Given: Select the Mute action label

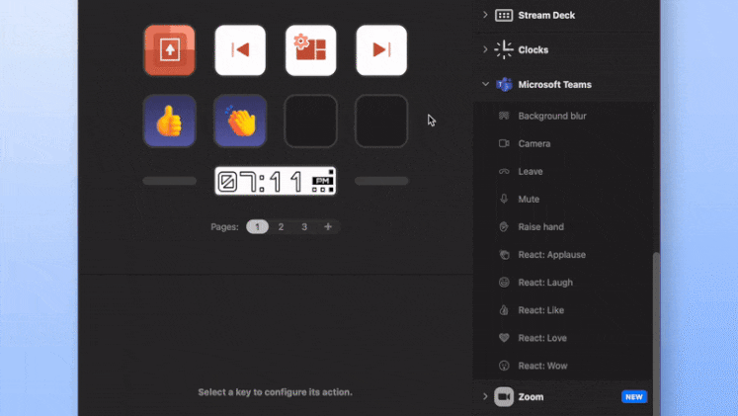Looking at the screenshot, I should click(529, 199).
